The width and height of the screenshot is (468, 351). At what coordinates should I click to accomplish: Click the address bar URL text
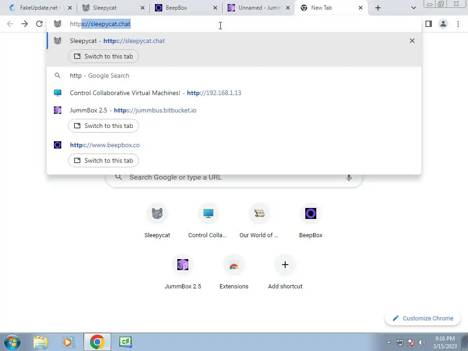coord(100,24)
